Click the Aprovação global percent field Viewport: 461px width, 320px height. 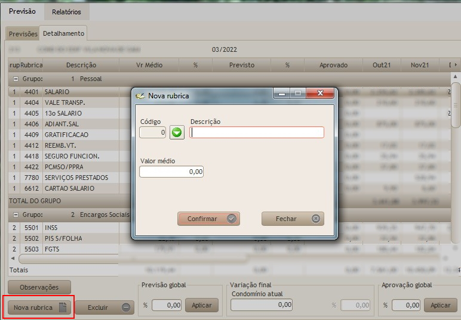click(x=405, y=305)
